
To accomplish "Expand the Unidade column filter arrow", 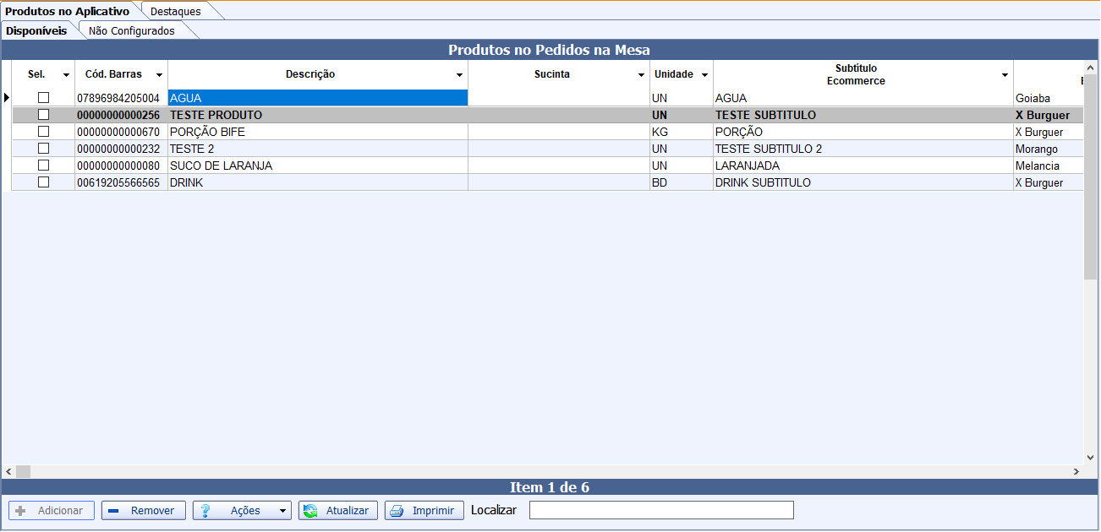I will click(704, 75).
